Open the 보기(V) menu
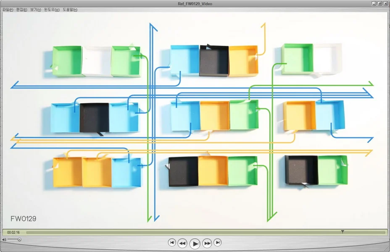This screenshot has height=252, width=390. point(36,10)
